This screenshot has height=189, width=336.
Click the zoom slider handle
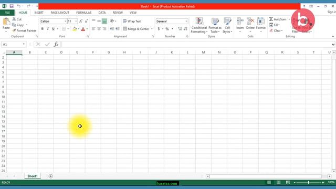click(309, 182)
